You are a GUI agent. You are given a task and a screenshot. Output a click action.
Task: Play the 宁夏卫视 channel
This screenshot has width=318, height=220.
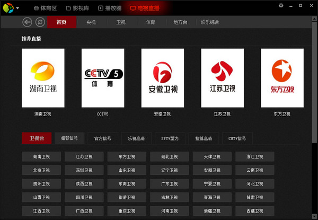point(212,184)
